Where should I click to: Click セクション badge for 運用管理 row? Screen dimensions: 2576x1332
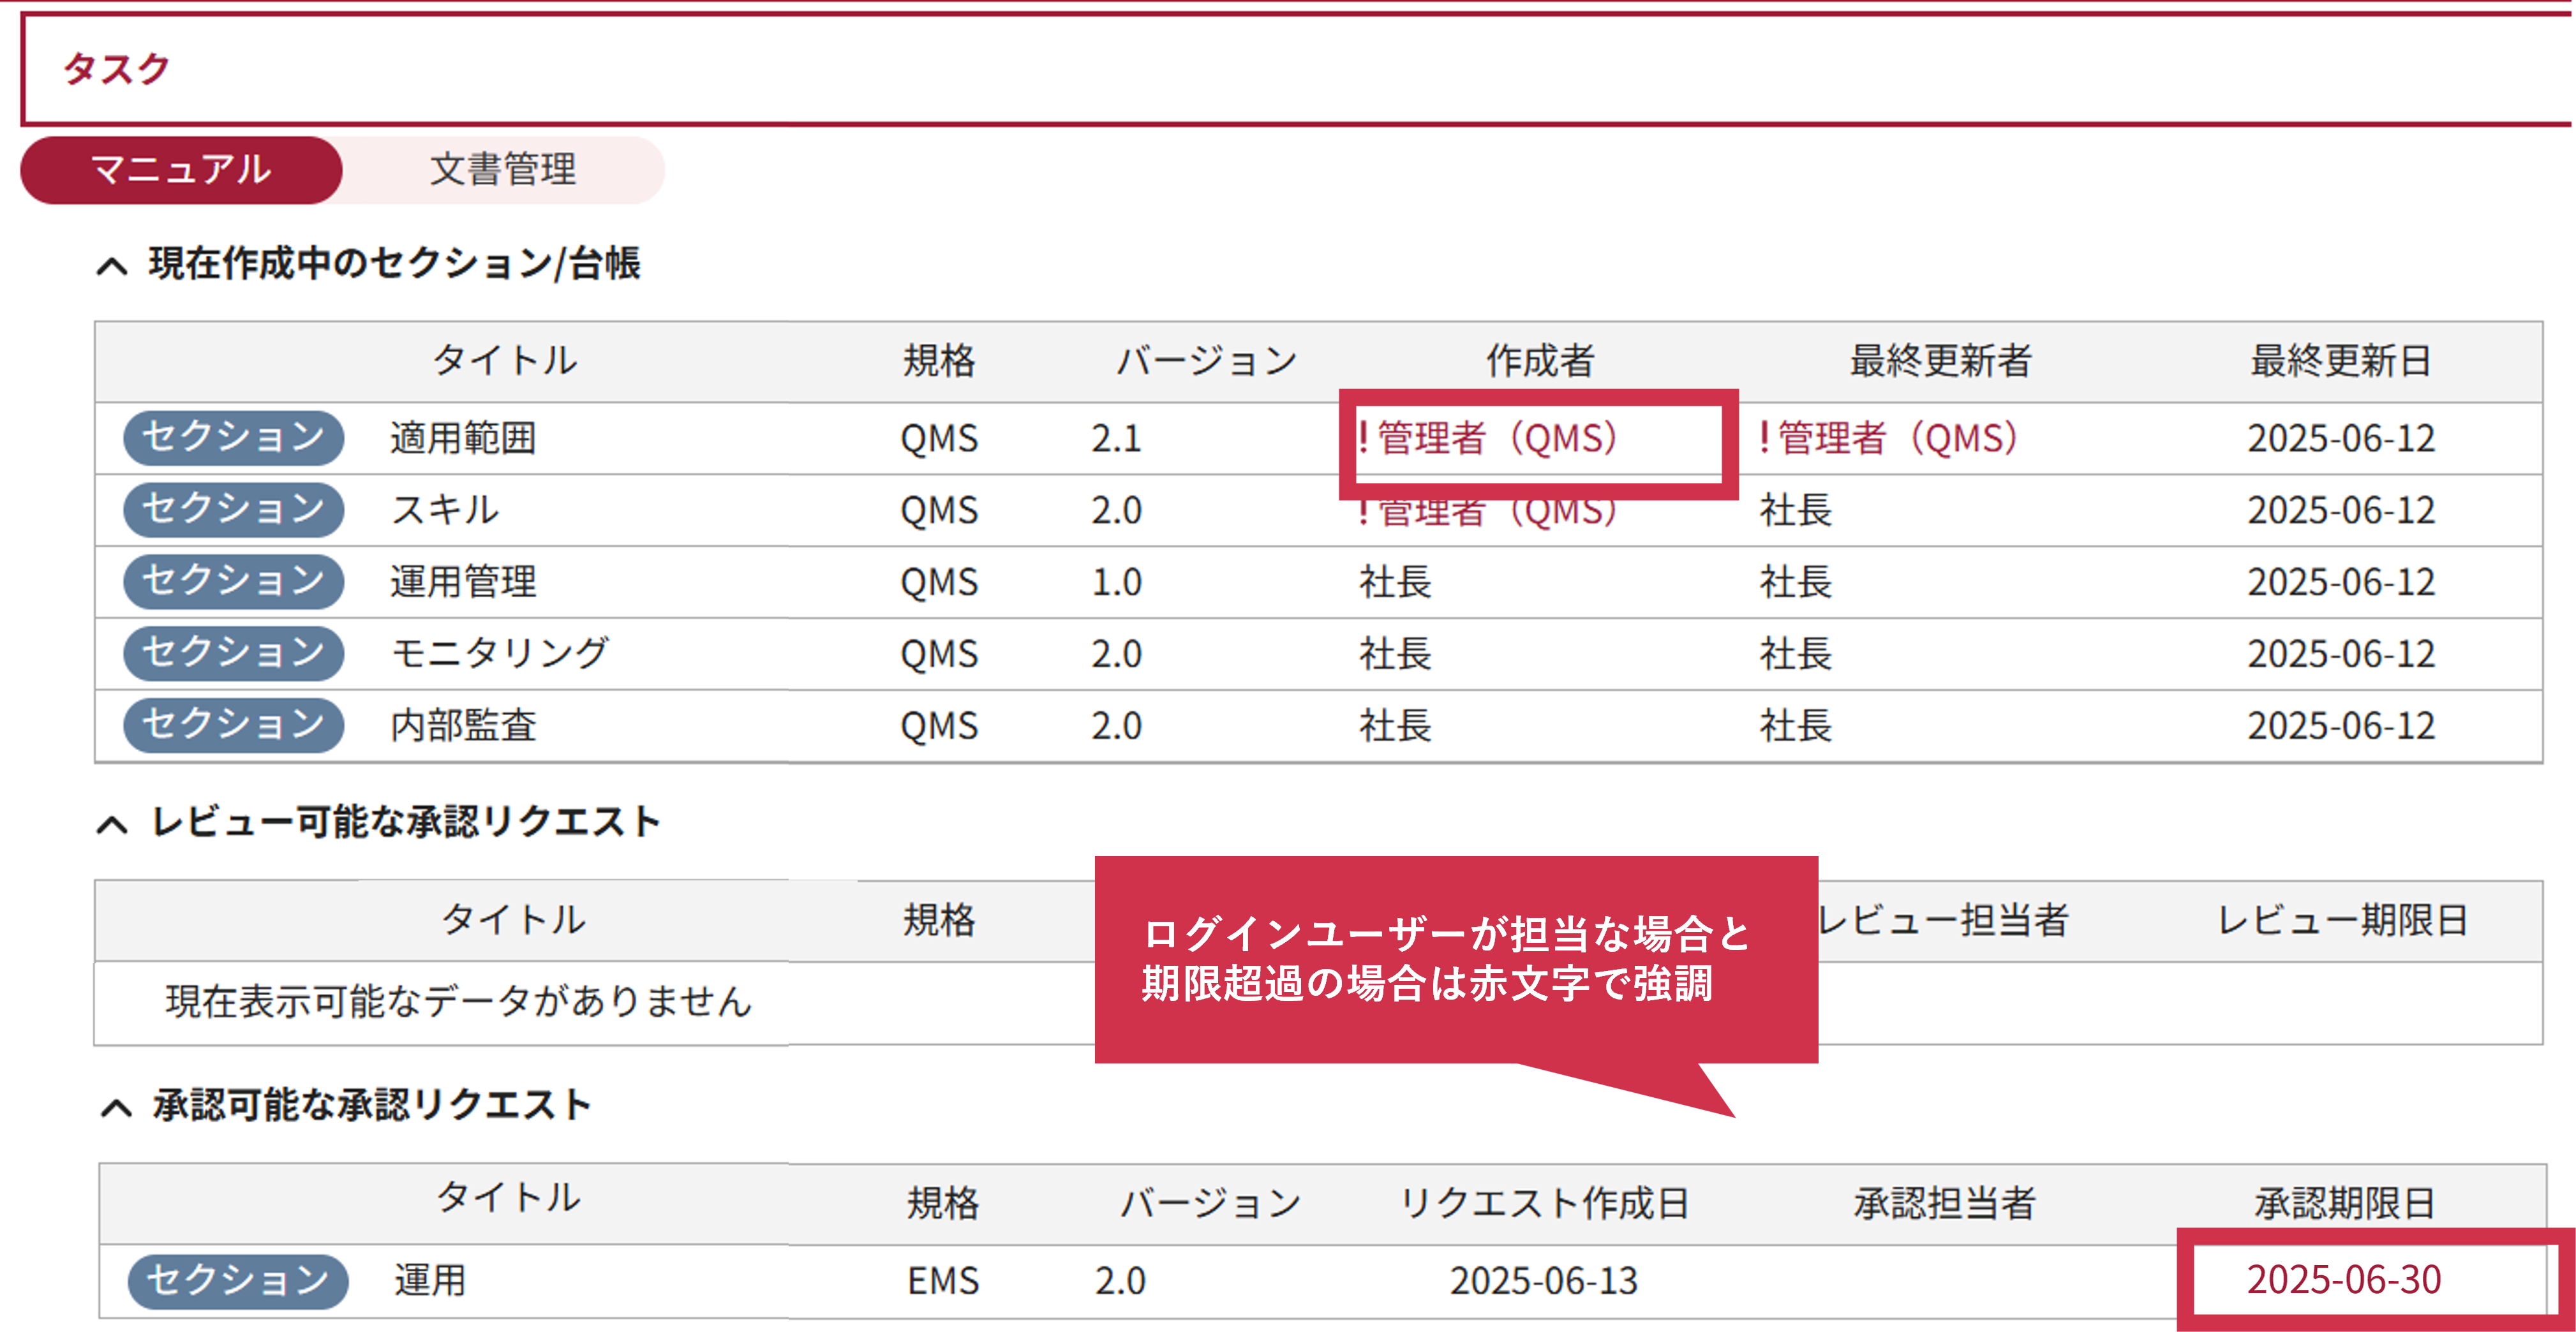point(233,582)
